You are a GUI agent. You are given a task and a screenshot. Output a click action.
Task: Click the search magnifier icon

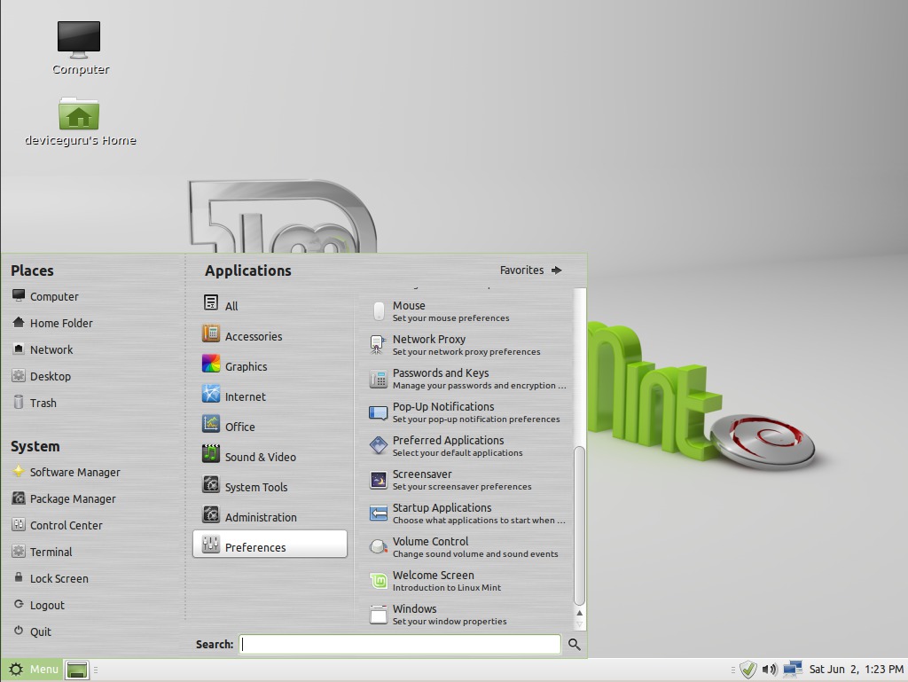pos(574,644)
